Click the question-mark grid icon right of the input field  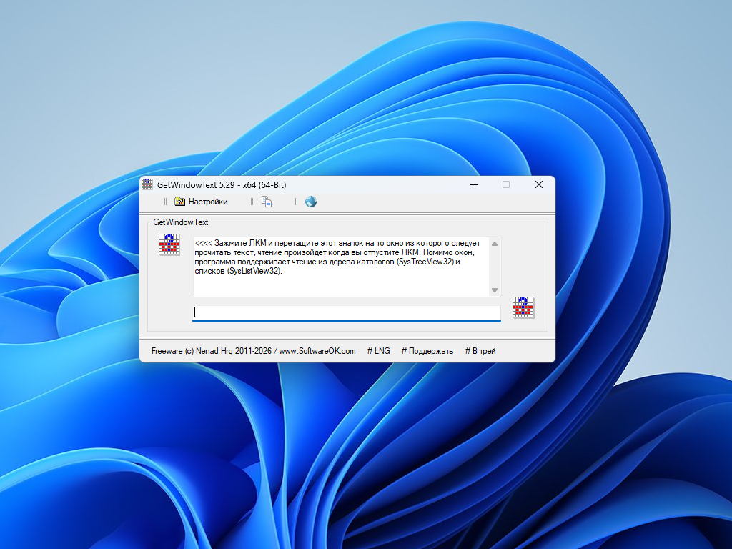click(x=523, y=307)
